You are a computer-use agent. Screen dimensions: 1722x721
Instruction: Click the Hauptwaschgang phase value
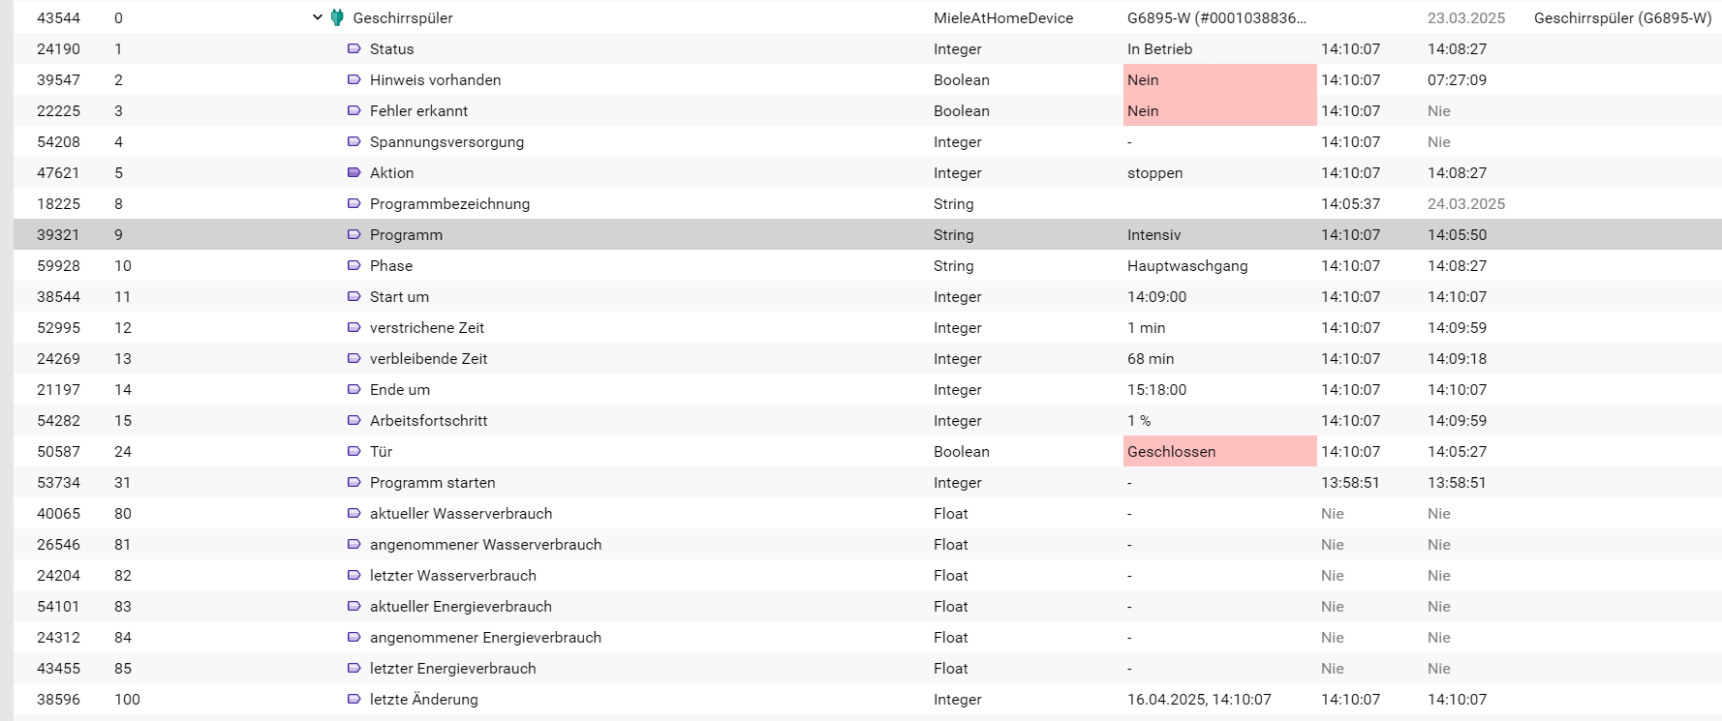[x=1187, y=265]
